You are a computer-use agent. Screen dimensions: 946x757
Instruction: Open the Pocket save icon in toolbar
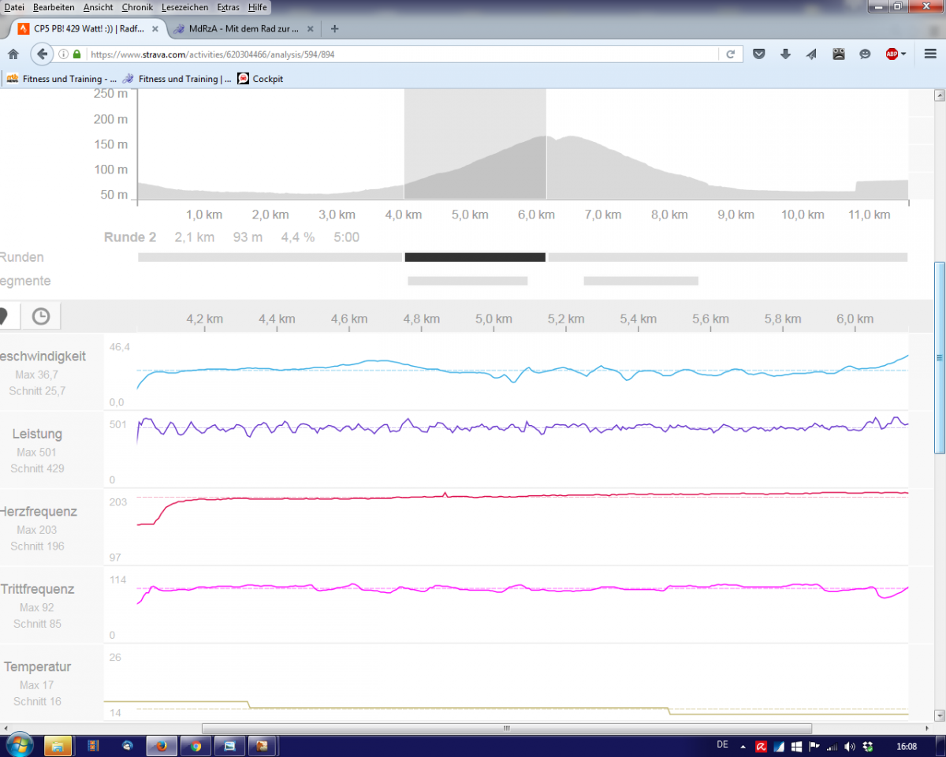758,54
